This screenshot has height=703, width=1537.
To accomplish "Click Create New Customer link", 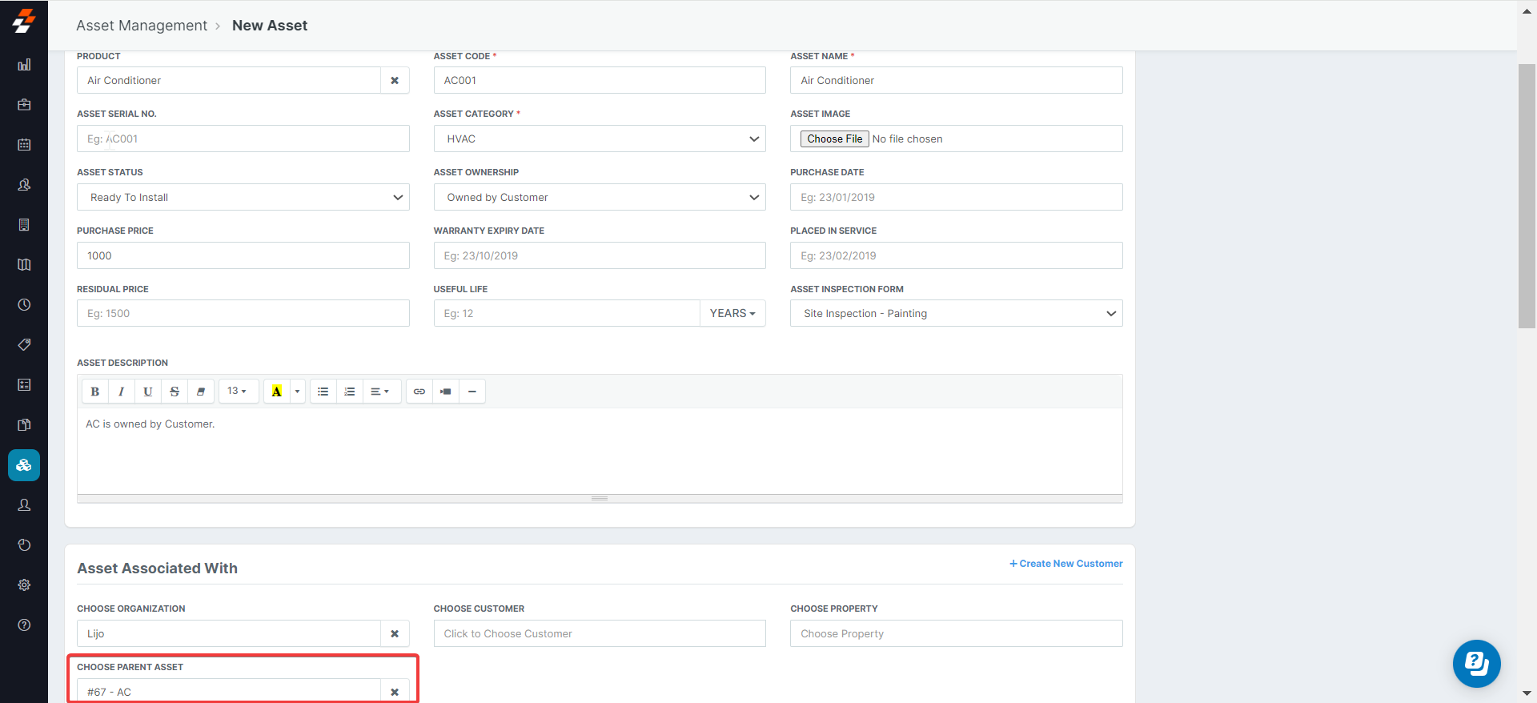I will (1066, 564).
